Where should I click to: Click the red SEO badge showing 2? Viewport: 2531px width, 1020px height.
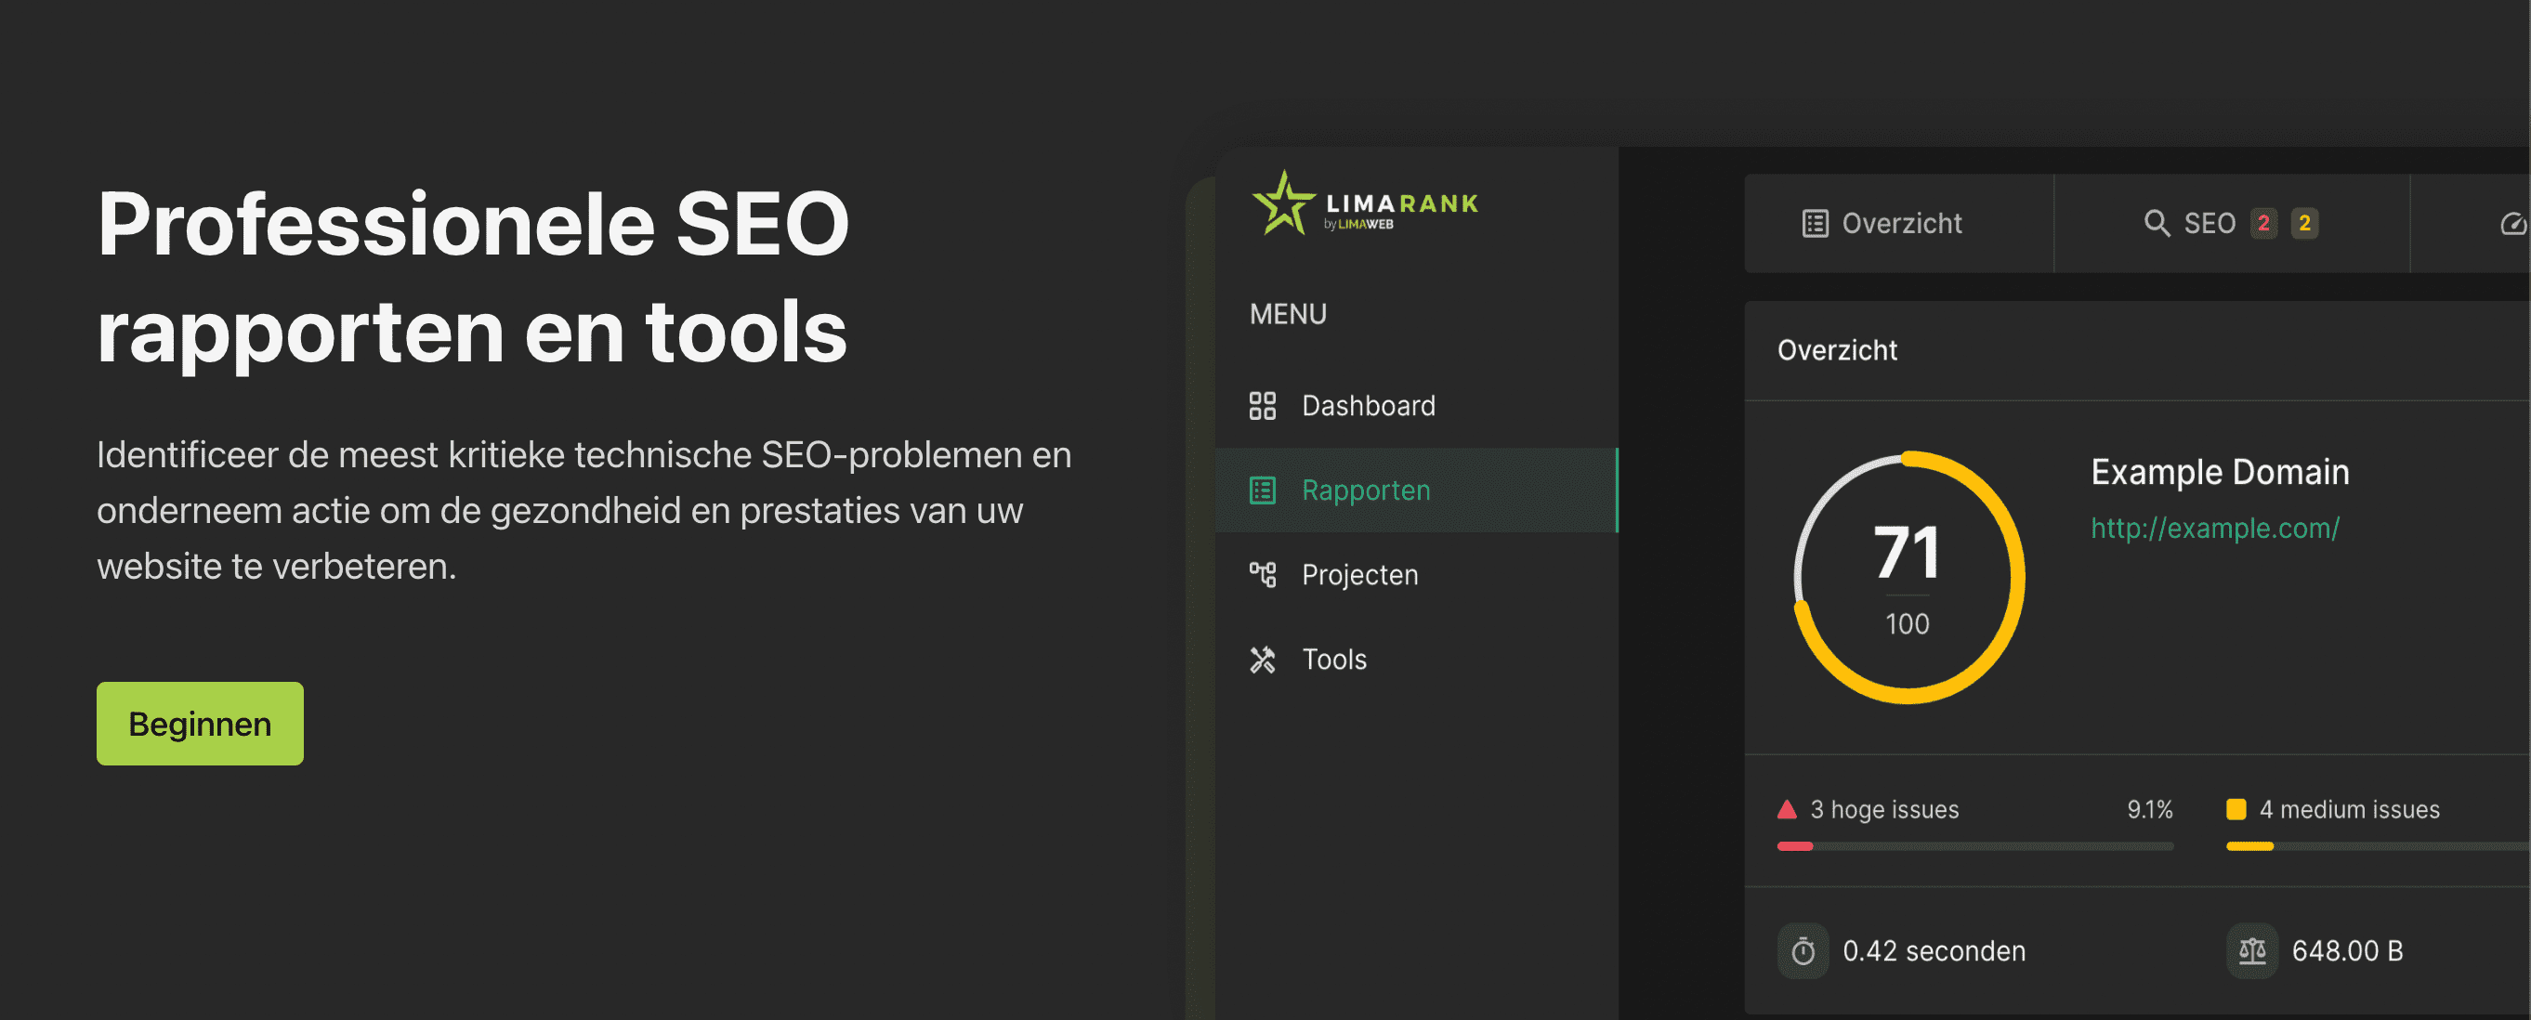2263,224
